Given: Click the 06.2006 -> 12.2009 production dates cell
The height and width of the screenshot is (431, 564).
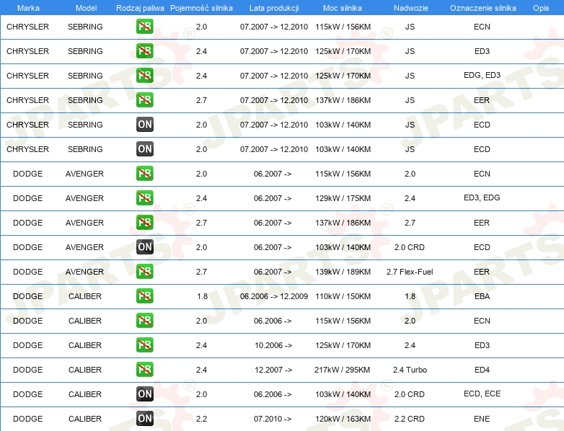Looking at the screenshot, I should (x=273, y=296).
